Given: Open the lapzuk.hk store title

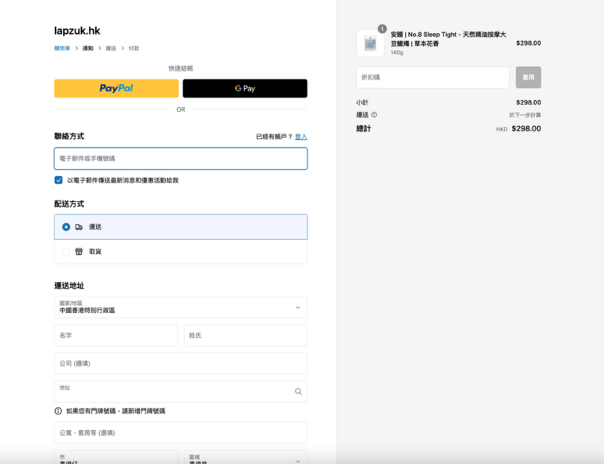Looking at the screenshot, I should click(77, 31).
